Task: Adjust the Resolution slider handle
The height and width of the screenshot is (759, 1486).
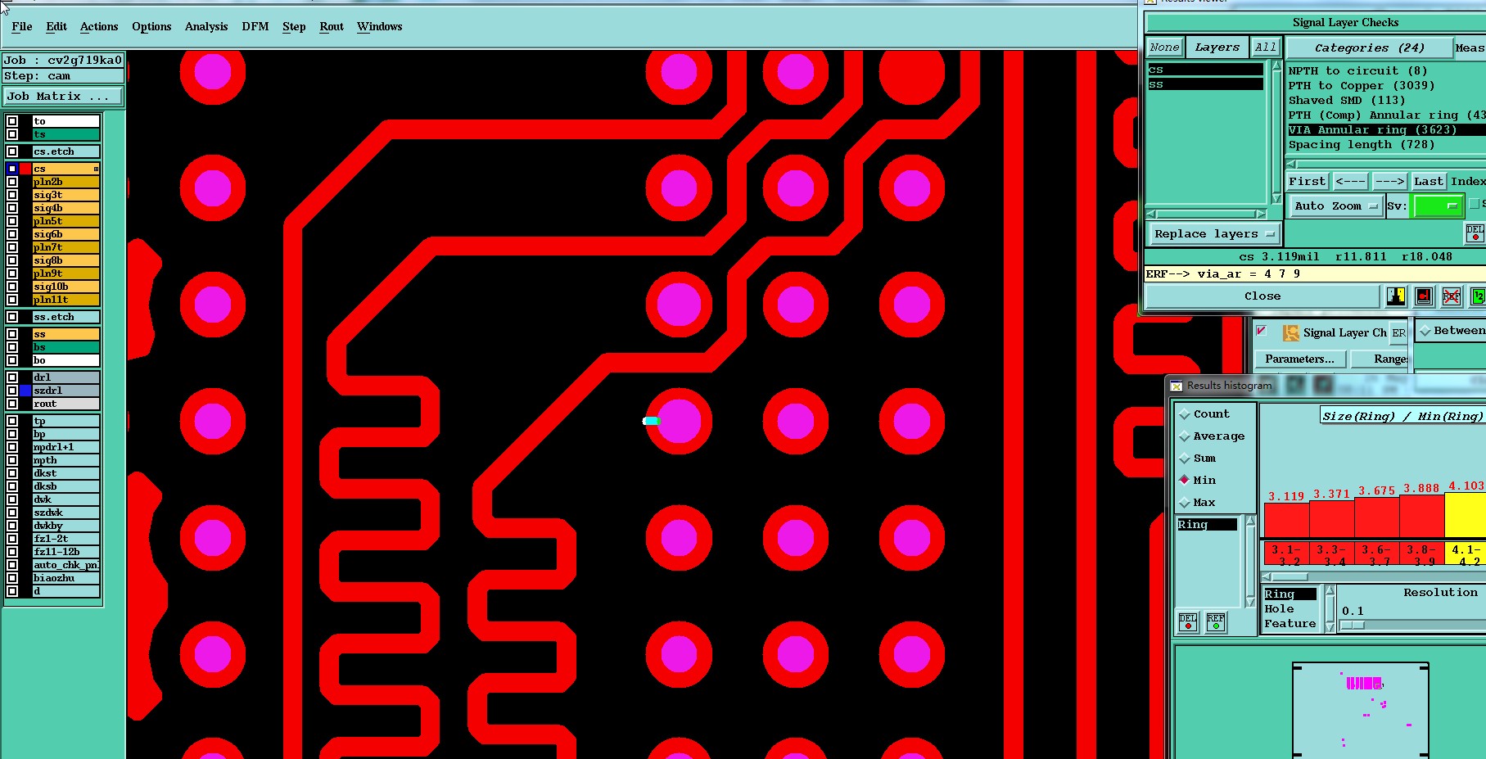Action: [x=1353, y=626]
